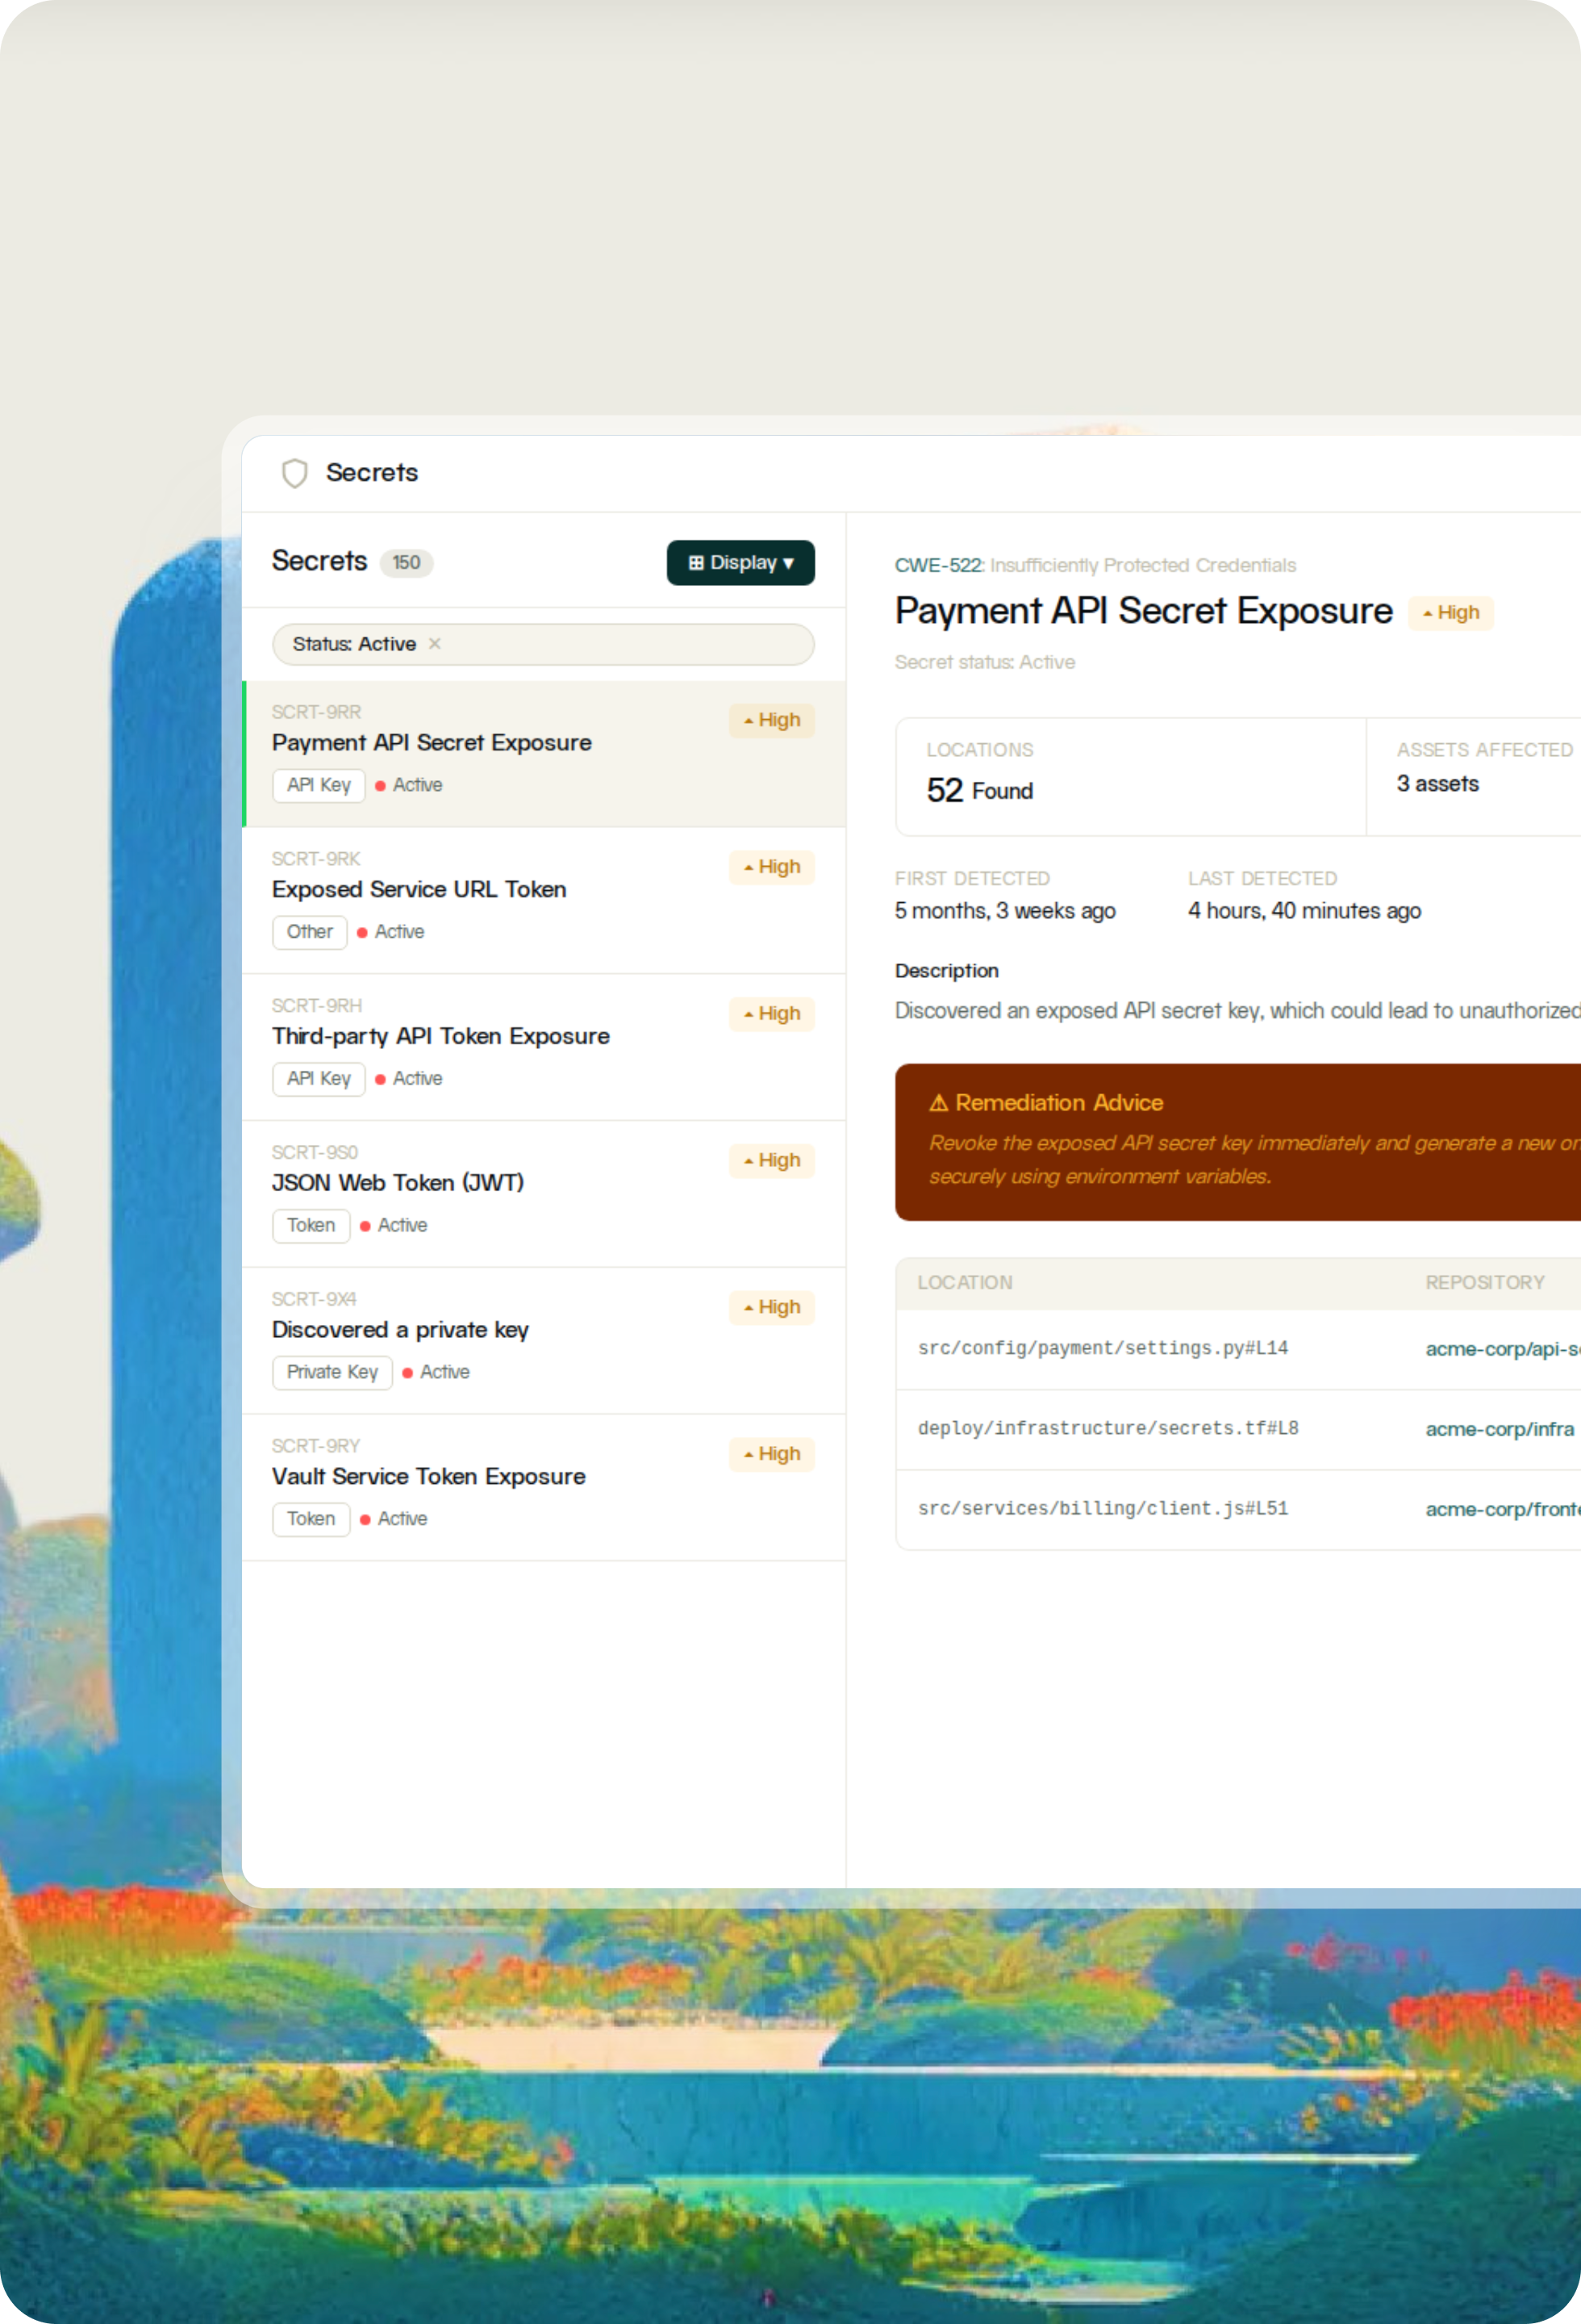The height and width of the screenshot is (2324, 1581).
Task: Open Vault Service Token Exposure entry
Action: coord(429,1477)
